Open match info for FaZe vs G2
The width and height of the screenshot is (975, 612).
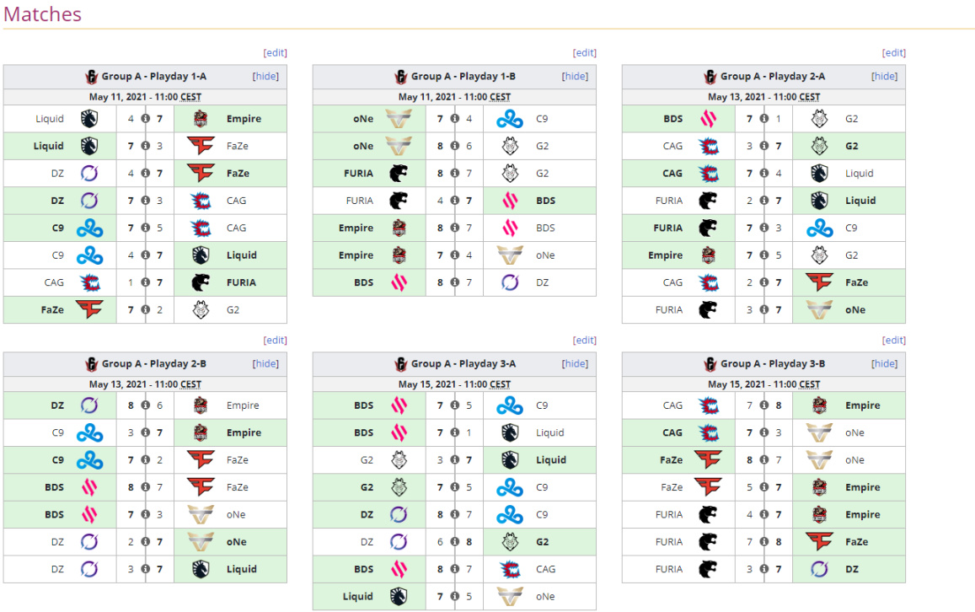pyautogui.click(x=145, y=310)
